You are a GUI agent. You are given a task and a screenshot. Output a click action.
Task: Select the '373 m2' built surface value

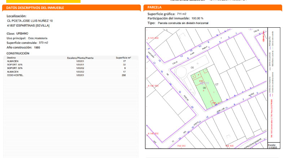[43, 43]
